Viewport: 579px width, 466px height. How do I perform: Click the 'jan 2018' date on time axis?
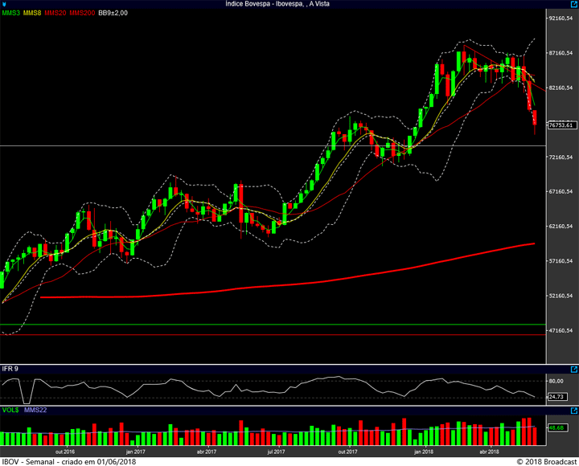pyautogui.click(x=422, y=452)
